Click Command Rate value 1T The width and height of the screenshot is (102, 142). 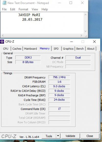click(59, 109)
